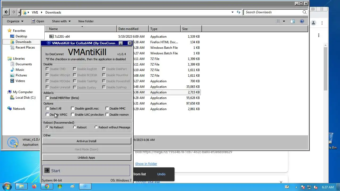Image resolution: width=340 pixels, height=191 pixels.
Task: Refresh the Downloads folder via address bar icon
Action: tap(239, 12)
